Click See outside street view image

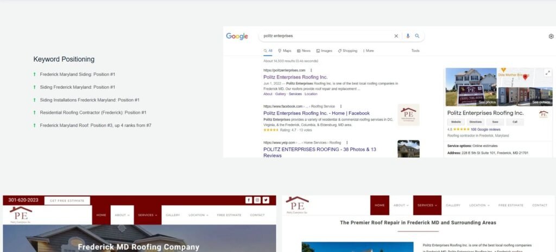[541, 102]
